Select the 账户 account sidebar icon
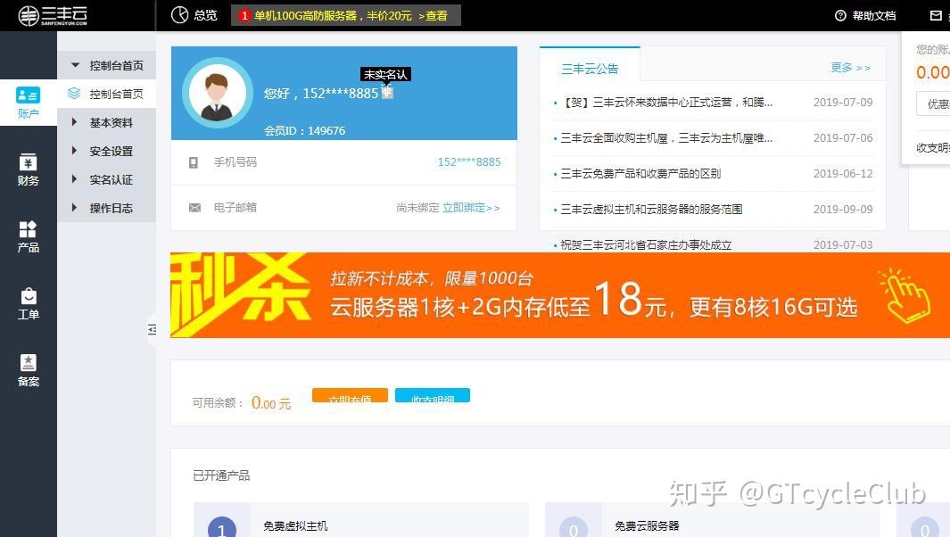The image size is (950, 537). pos(28,102)
